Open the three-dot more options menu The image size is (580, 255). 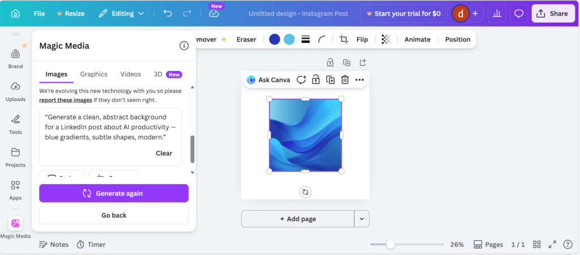pyautogui.click(x=360, y=80)
